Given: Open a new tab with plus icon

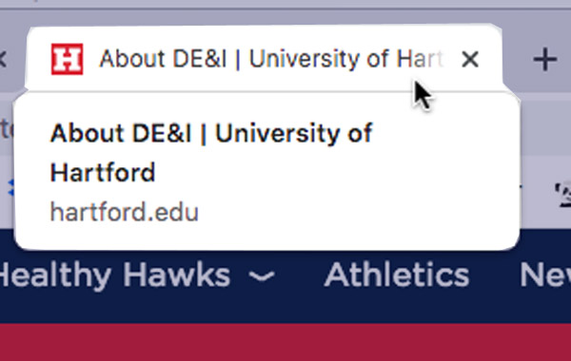Looking at the screenshot, I should [544, 59].
